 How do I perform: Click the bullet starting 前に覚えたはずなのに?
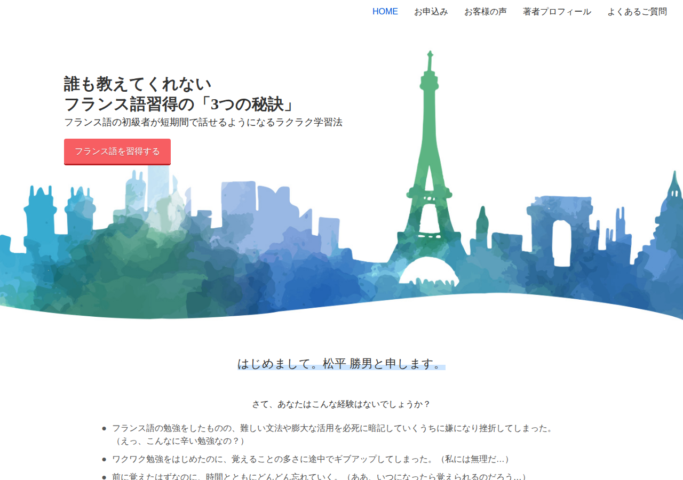click(321, 476)
